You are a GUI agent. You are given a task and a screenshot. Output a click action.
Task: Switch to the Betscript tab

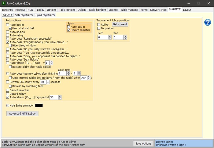pyautogui.click(x=8, y=10)
